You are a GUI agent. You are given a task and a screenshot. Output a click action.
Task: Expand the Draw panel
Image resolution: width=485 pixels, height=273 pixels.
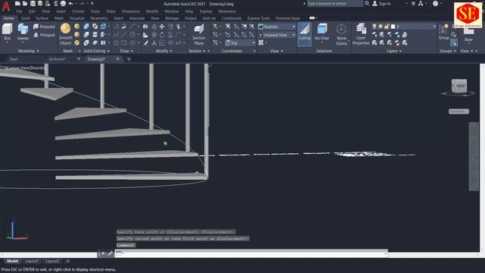tap(127, 51)
